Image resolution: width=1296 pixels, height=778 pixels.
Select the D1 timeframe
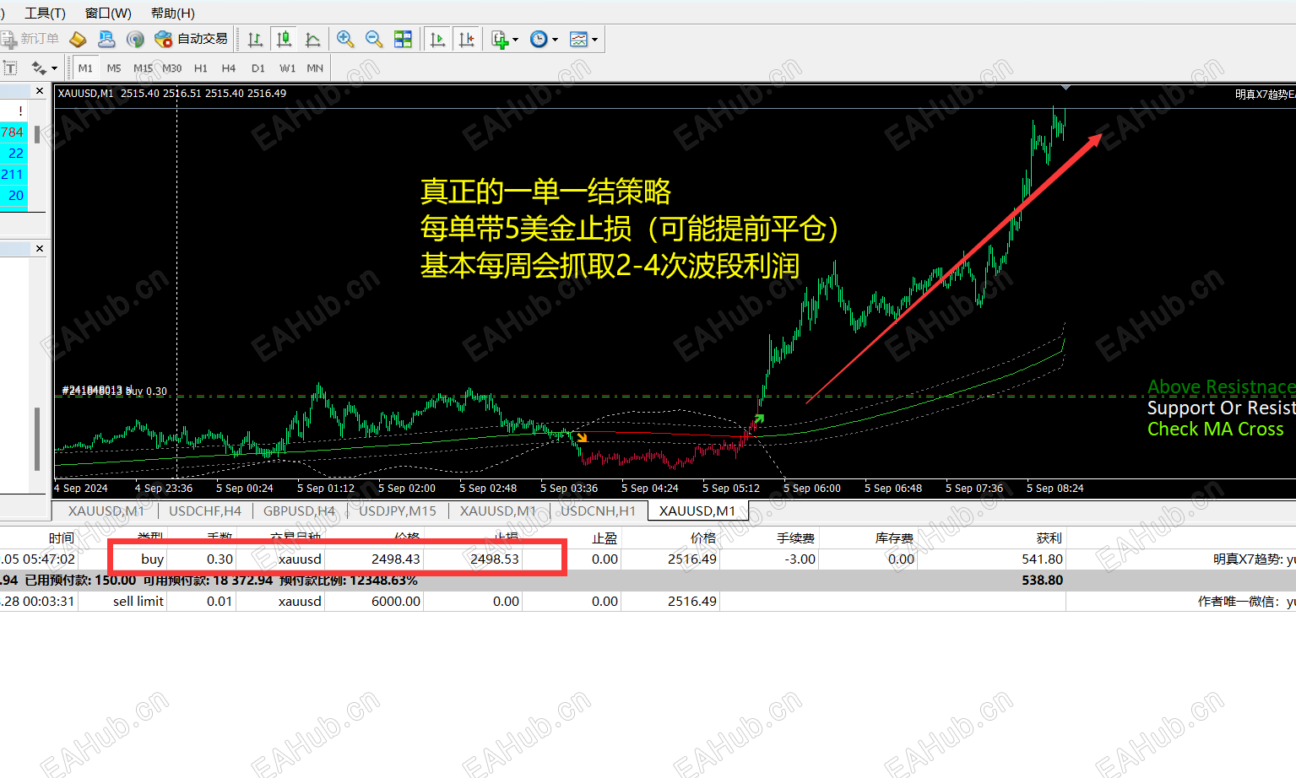(258, 68)
